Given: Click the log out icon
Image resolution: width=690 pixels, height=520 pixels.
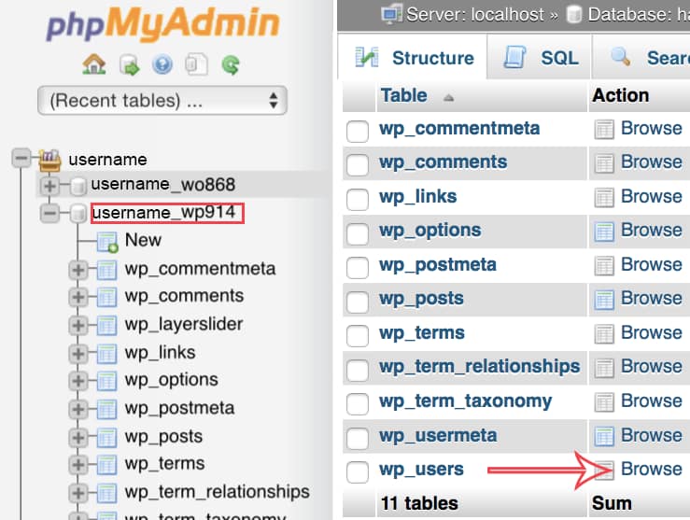Looking at the screenshot, I should (x=128, y=64).
